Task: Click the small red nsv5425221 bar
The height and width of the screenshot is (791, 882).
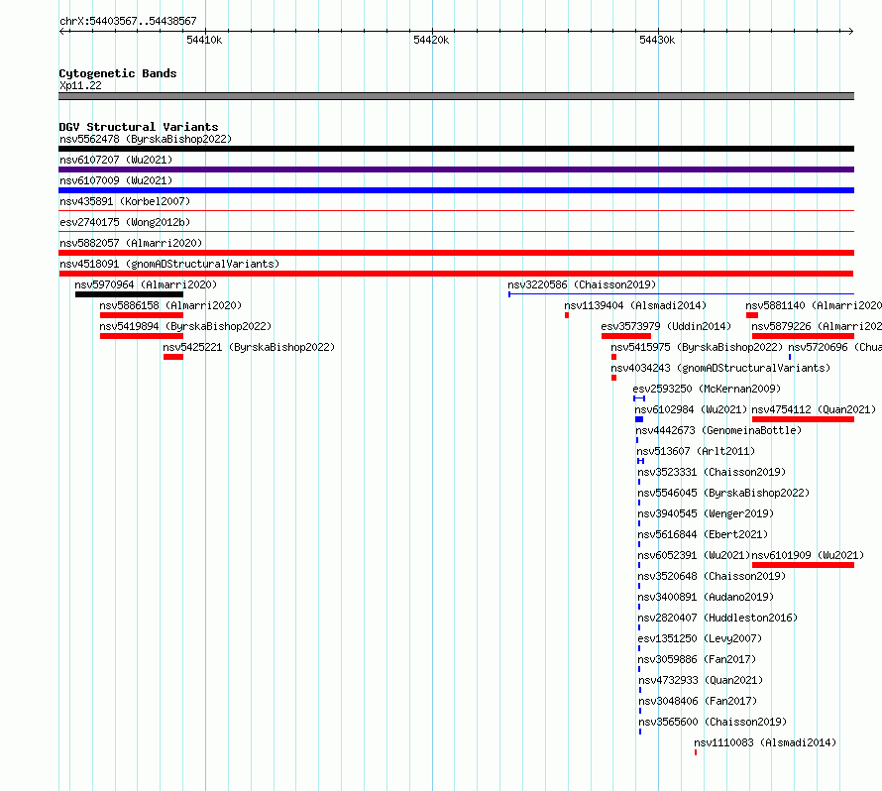Action: (173, 357)
